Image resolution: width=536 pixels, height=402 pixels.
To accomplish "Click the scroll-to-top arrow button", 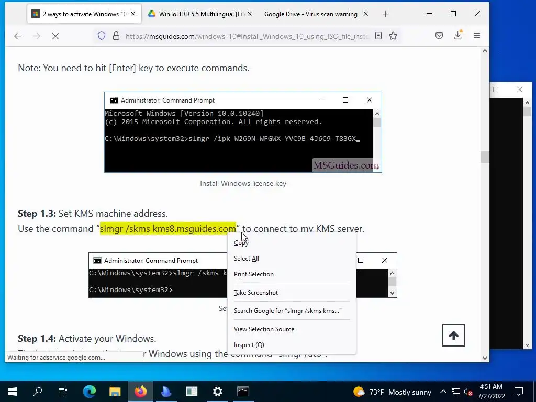I will (453, 336).
